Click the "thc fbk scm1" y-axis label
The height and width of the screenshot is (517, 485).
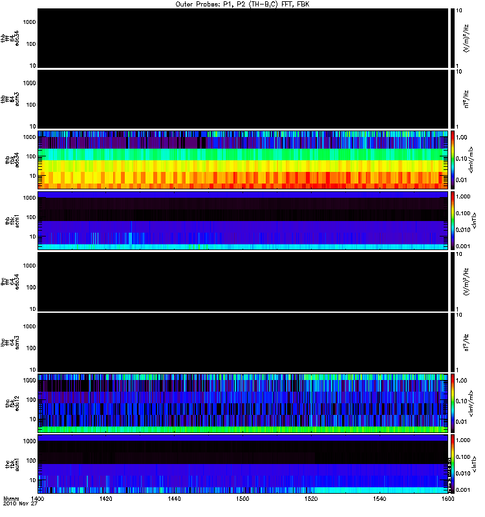point(12,464)
